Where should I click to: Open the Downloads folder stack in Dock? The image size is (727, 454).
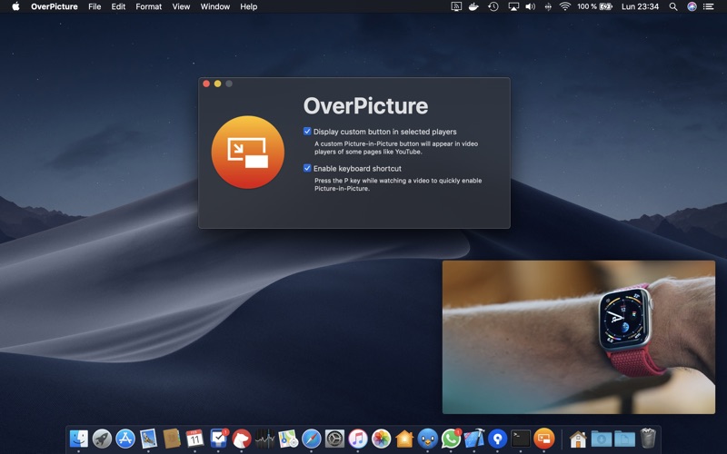tap(602, 439)
